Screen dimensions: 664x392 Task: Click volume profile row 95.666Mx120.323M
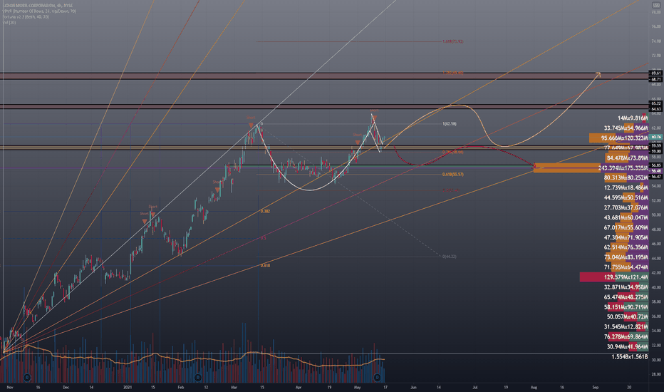[x=618, y=138]
